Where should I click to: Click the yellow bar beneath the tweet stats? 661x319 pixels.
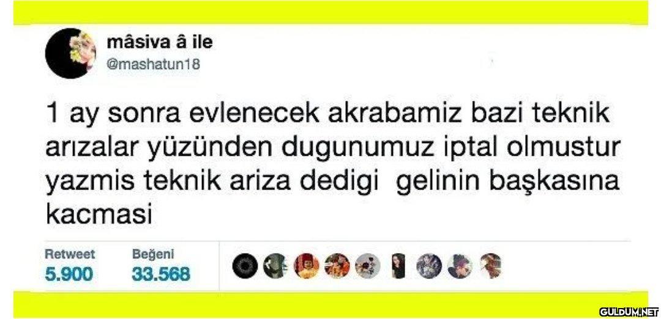coord(330,304)
